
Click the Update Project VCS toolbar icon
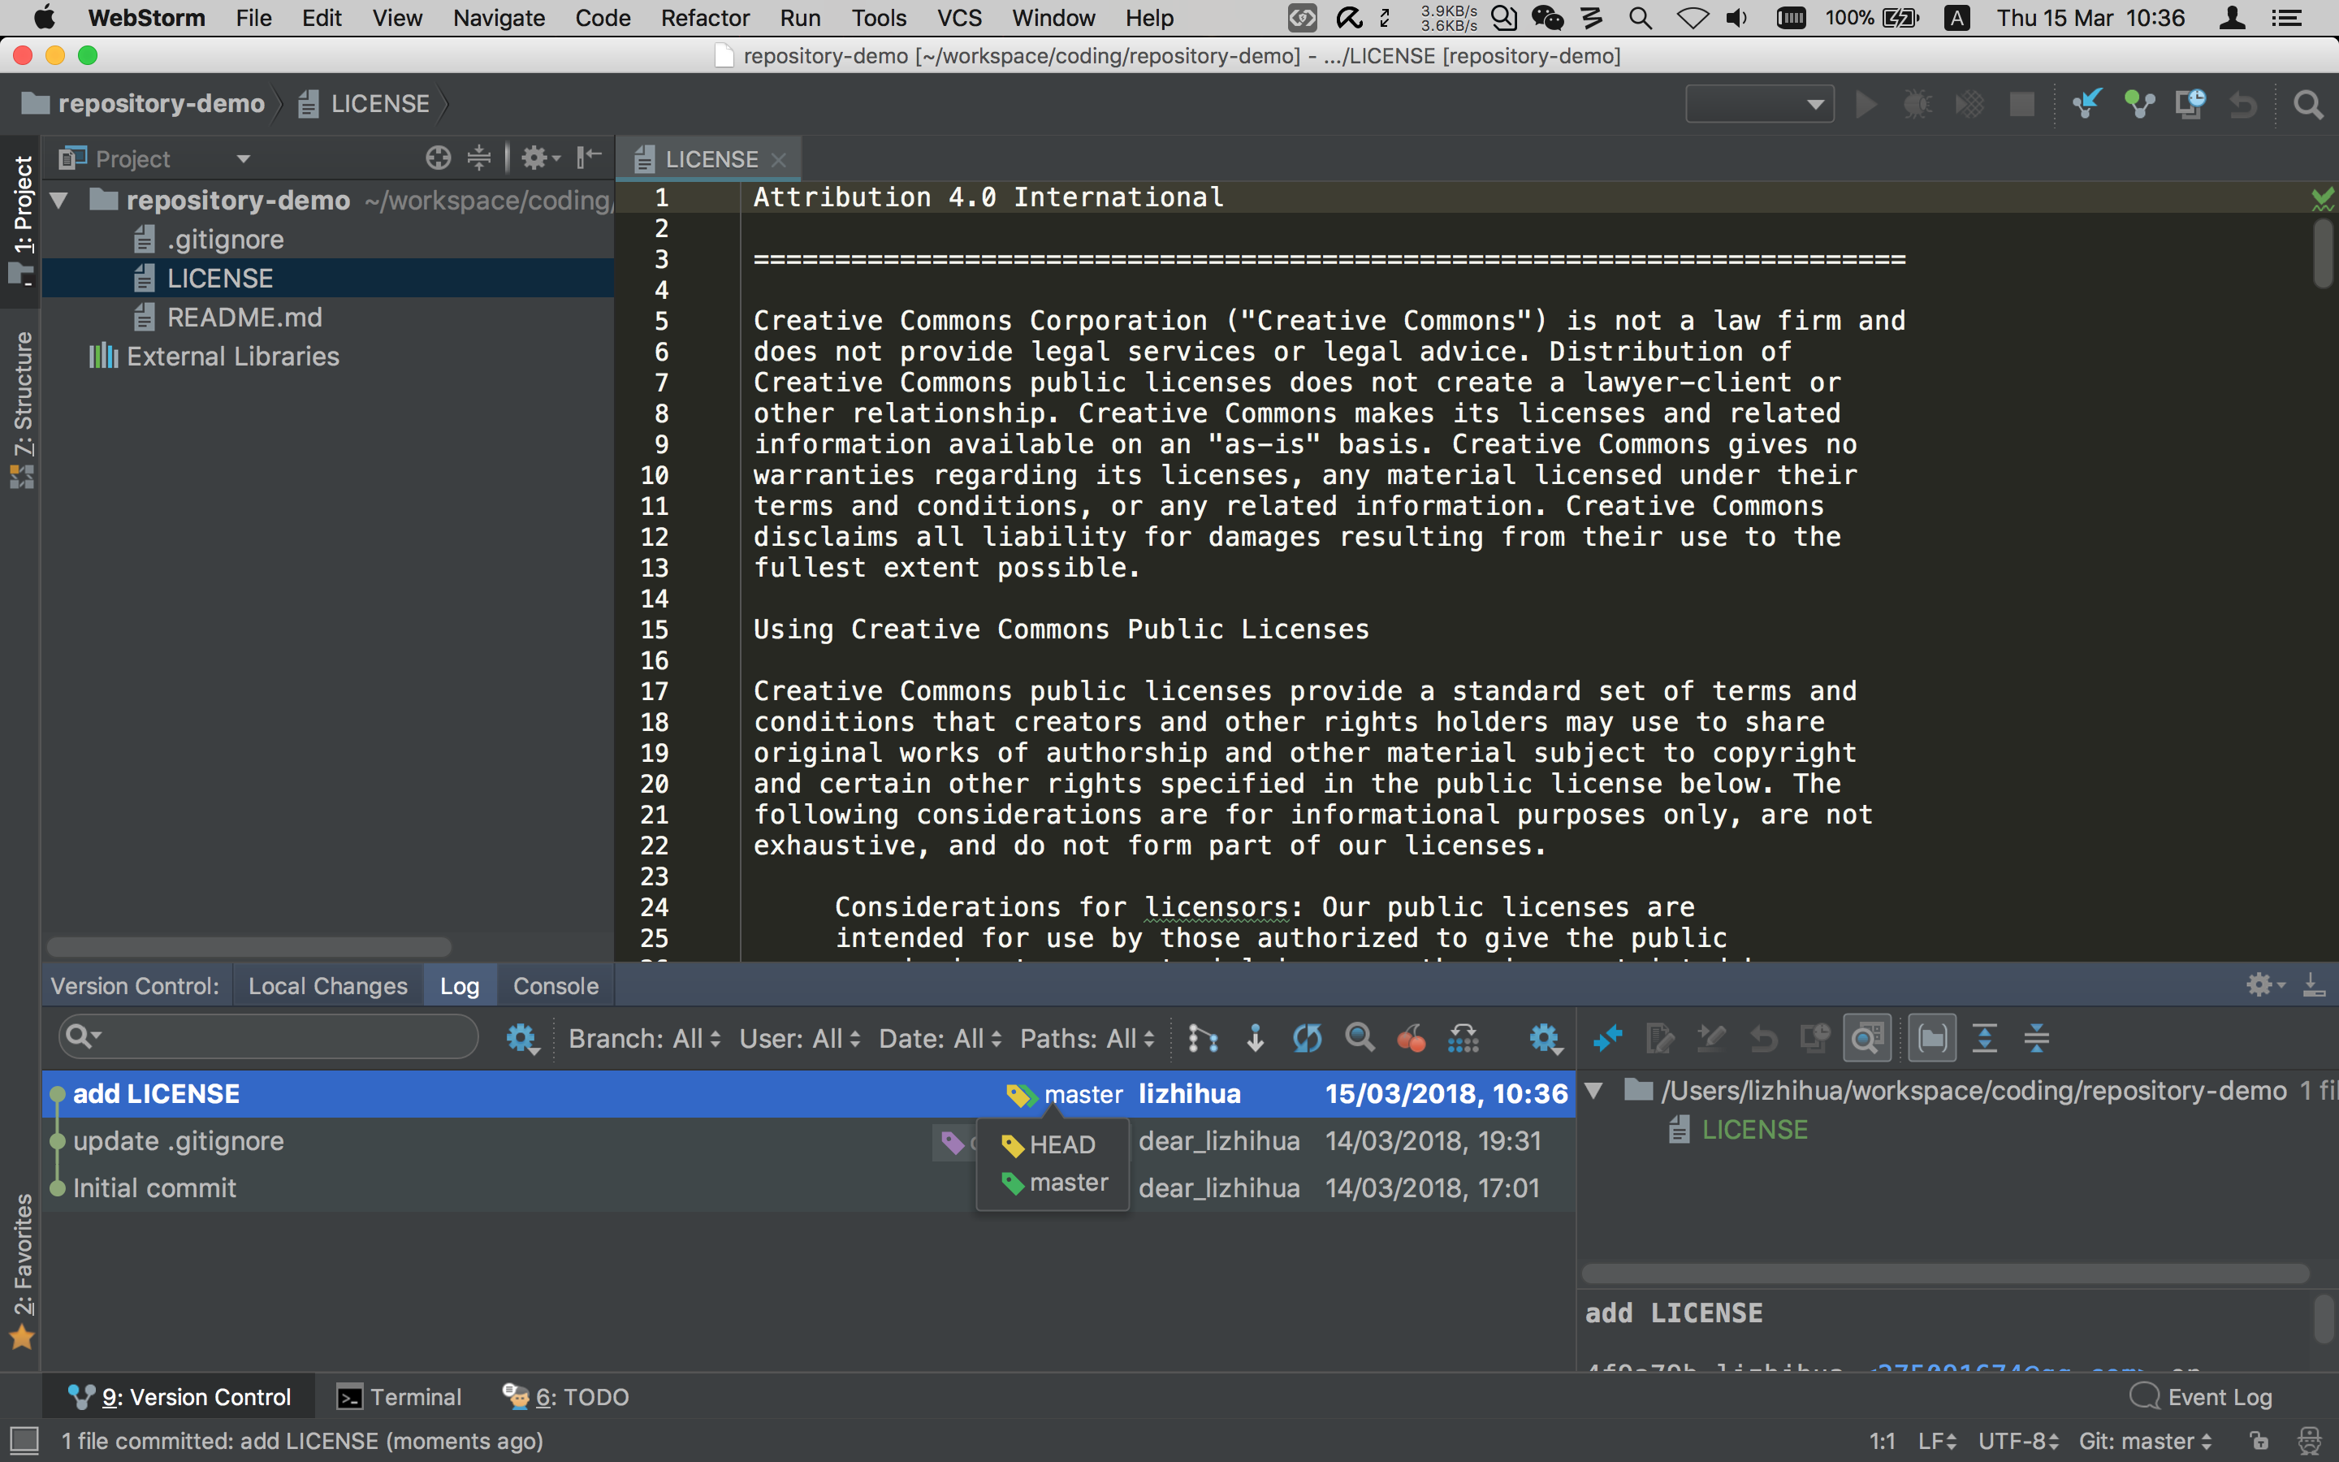tap(2086, 103)
